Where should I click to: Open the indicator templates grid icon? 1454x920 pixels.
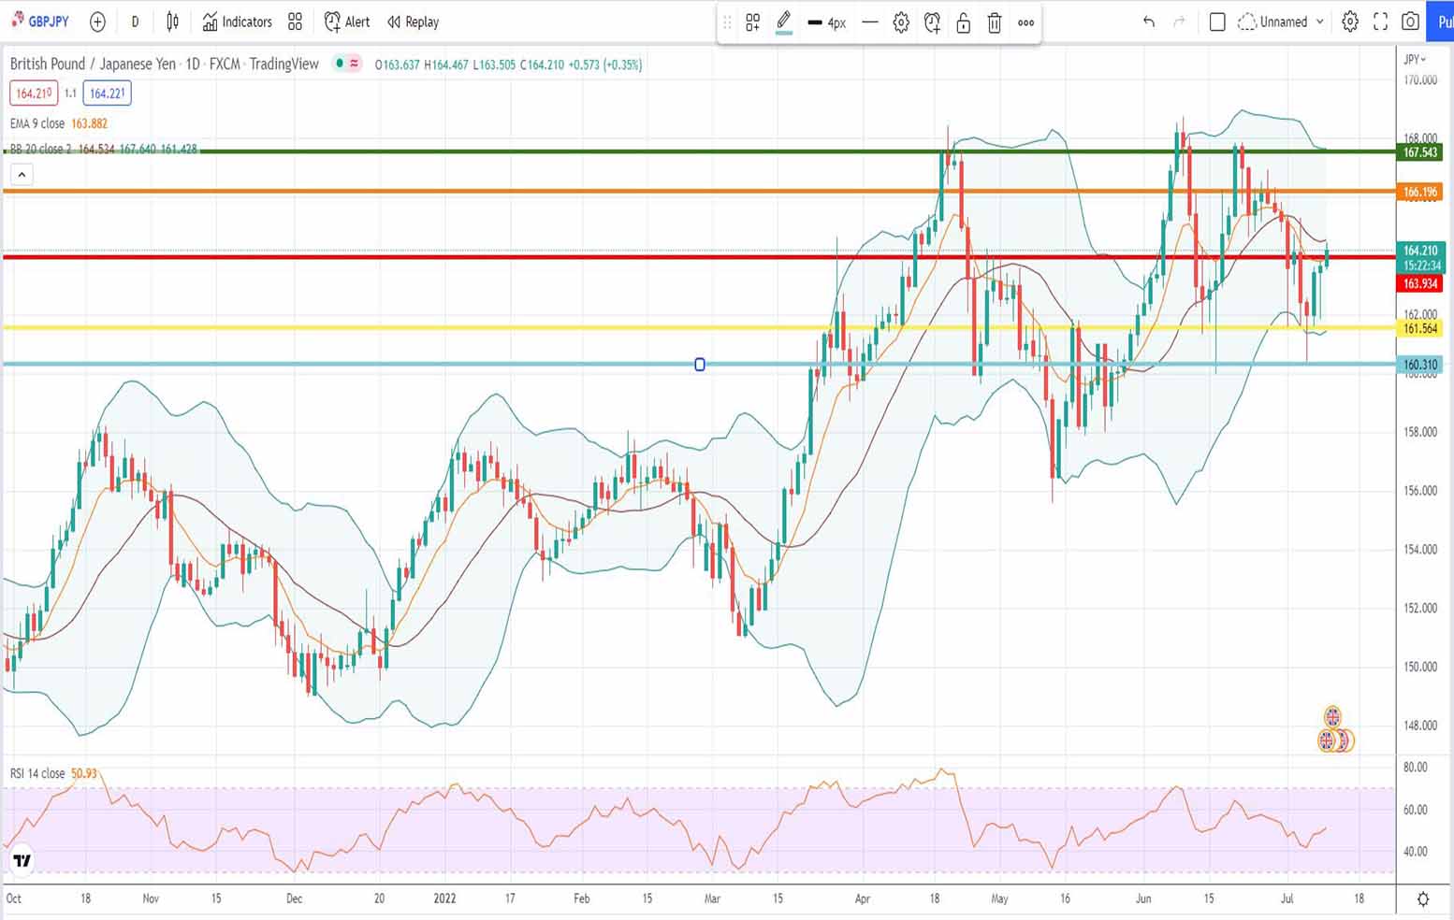coord(295,22)
